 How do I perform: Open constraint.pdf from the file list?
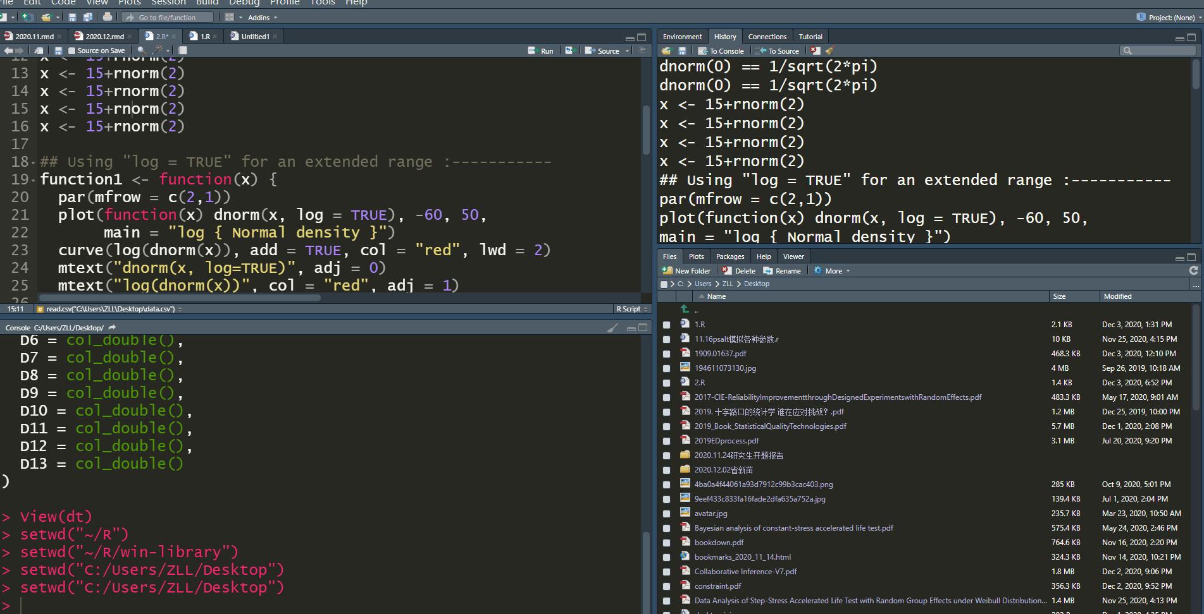(x=717, y=586)
